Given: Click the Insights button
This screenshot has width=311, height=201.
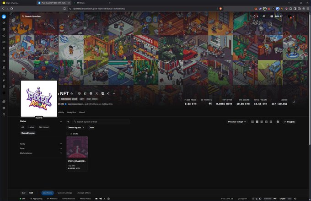Looking at the screenshot, I should (x=289, y=122).
